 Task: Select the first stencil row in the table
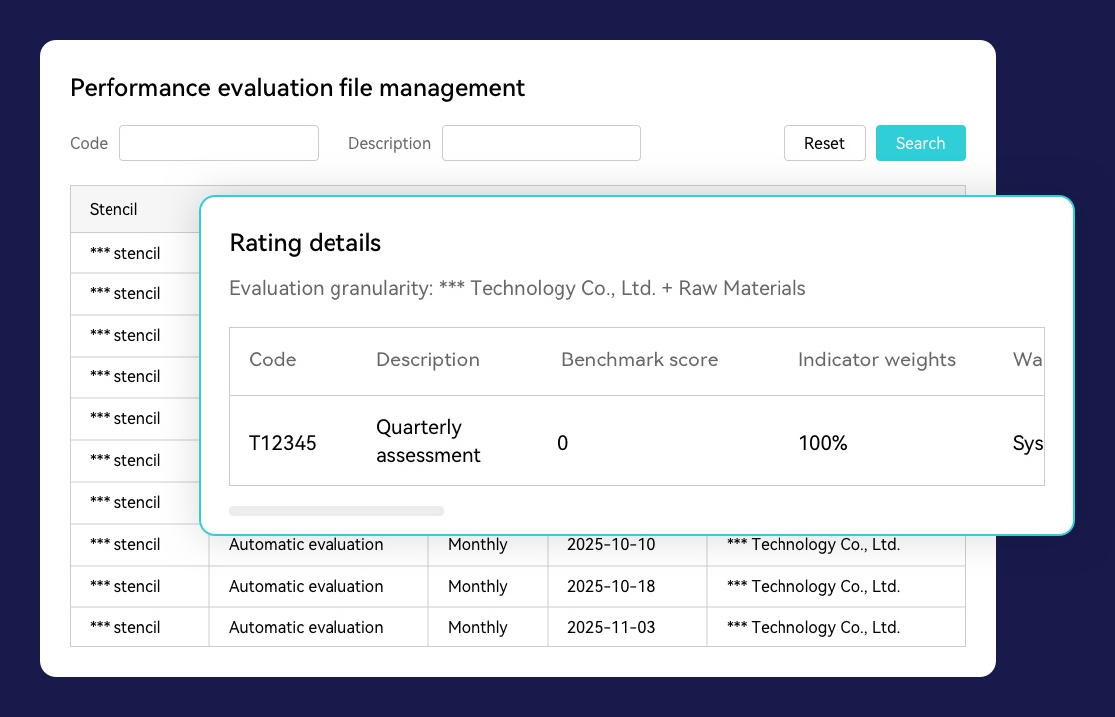tap(124, 253)
